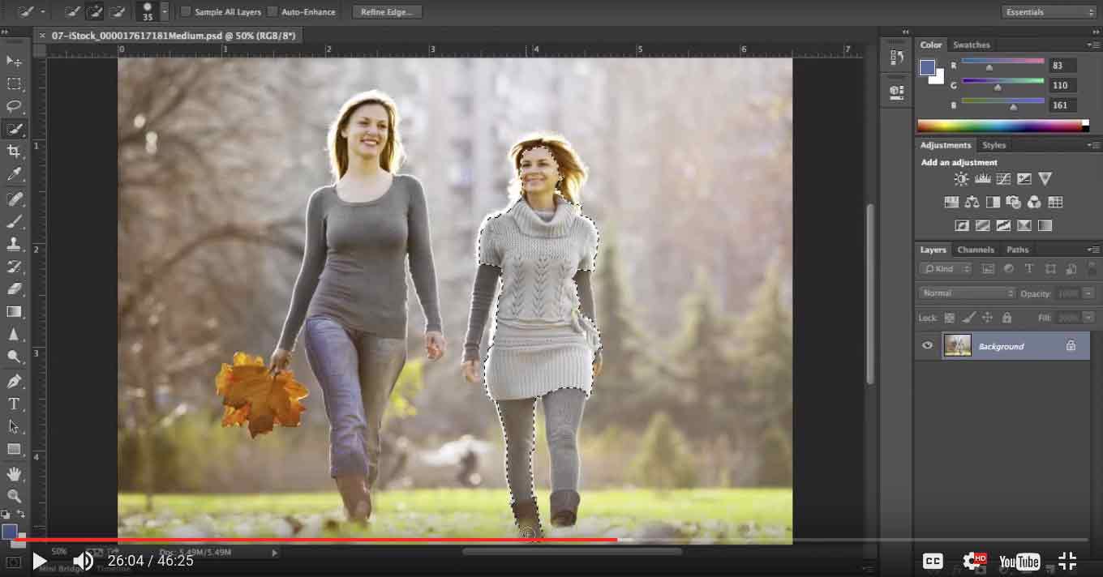Hide the Background layer visibility
Image resolution: width=1103 pixels, height=577 pixels.
click(x=927, y=345)
